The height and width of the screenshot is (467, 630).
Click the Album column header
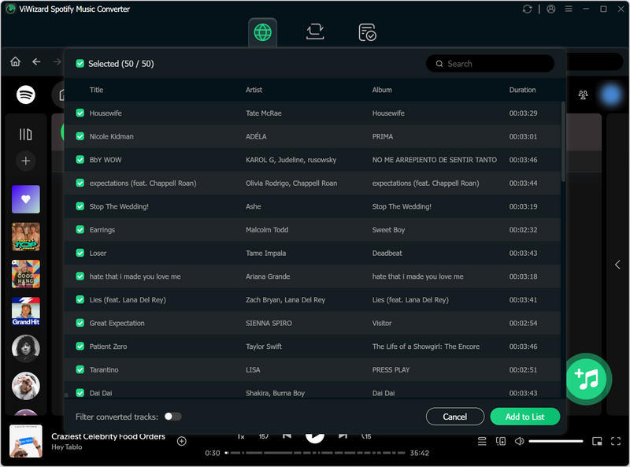coord(382,90)
